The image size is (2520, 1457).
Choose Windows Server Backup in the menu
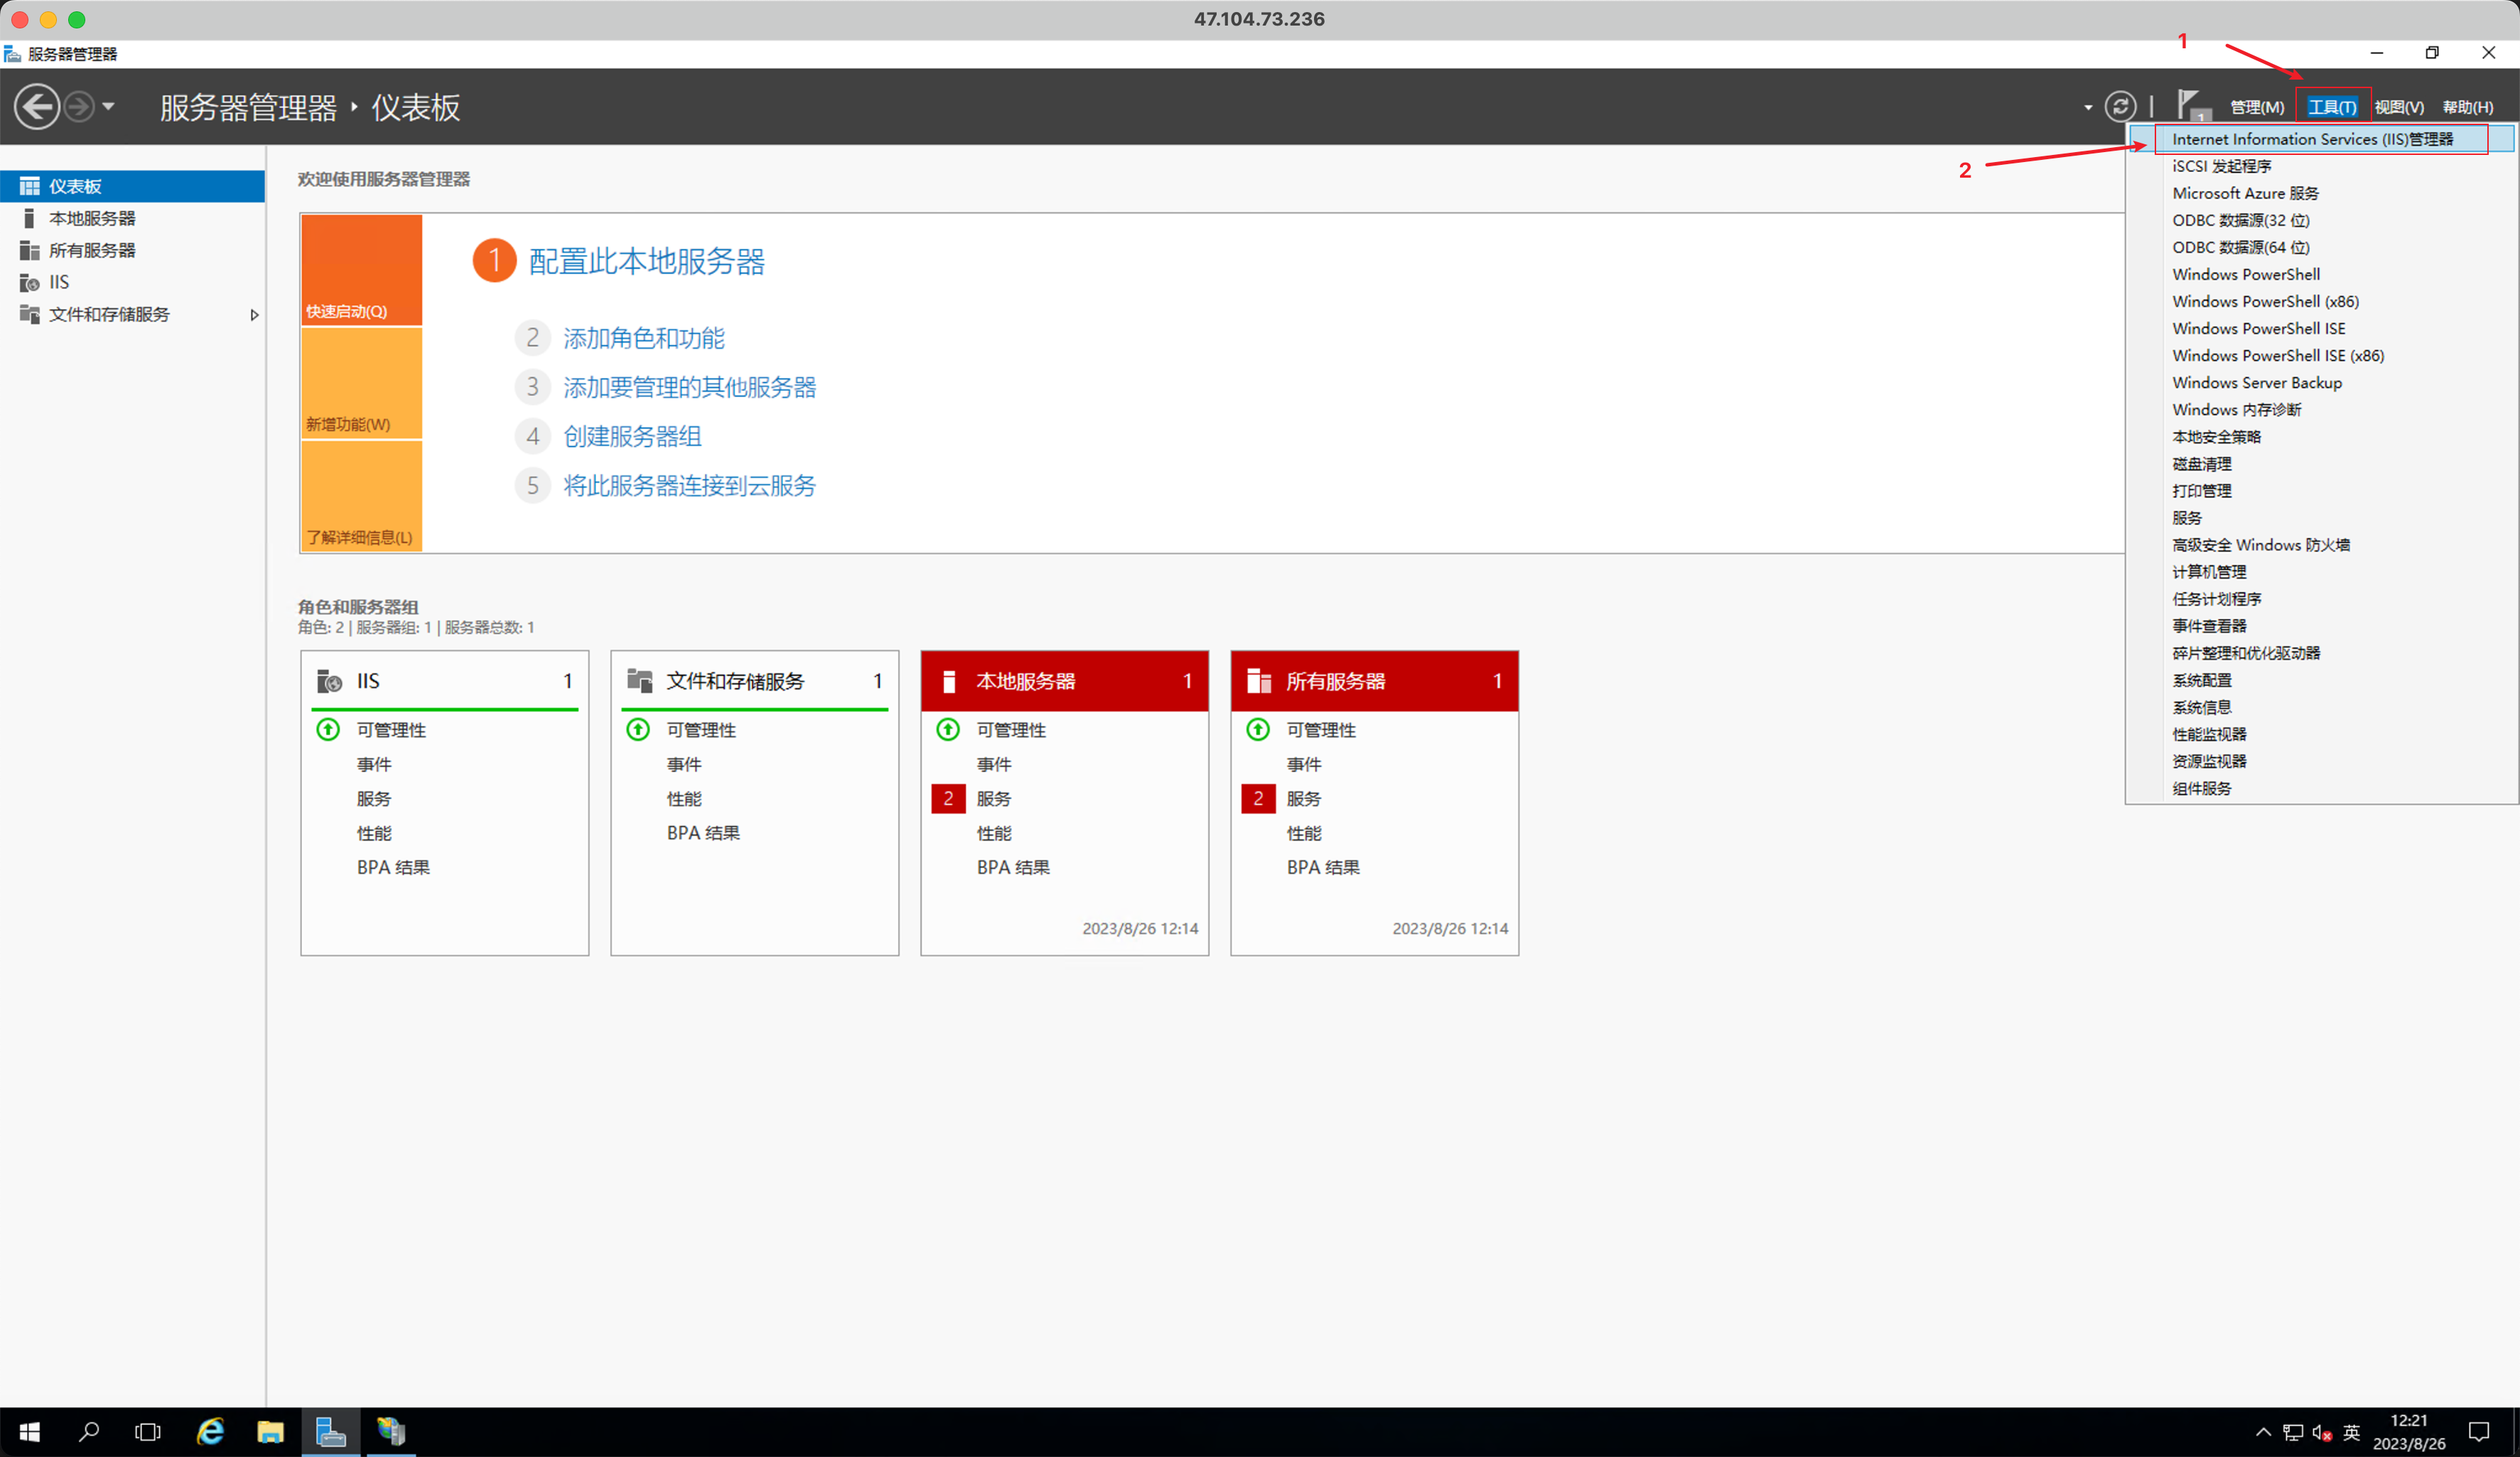[x=2256, y=382]
